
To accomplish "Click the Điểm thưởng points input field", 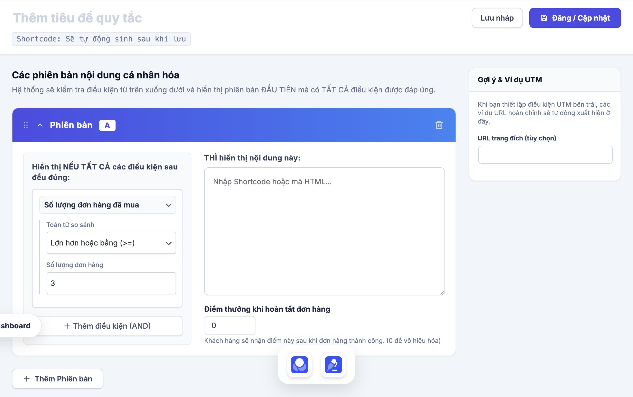I will 230,325.
